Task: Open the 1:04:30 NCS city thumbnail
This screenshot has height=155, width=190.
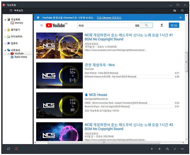Action: coord(59,45)
